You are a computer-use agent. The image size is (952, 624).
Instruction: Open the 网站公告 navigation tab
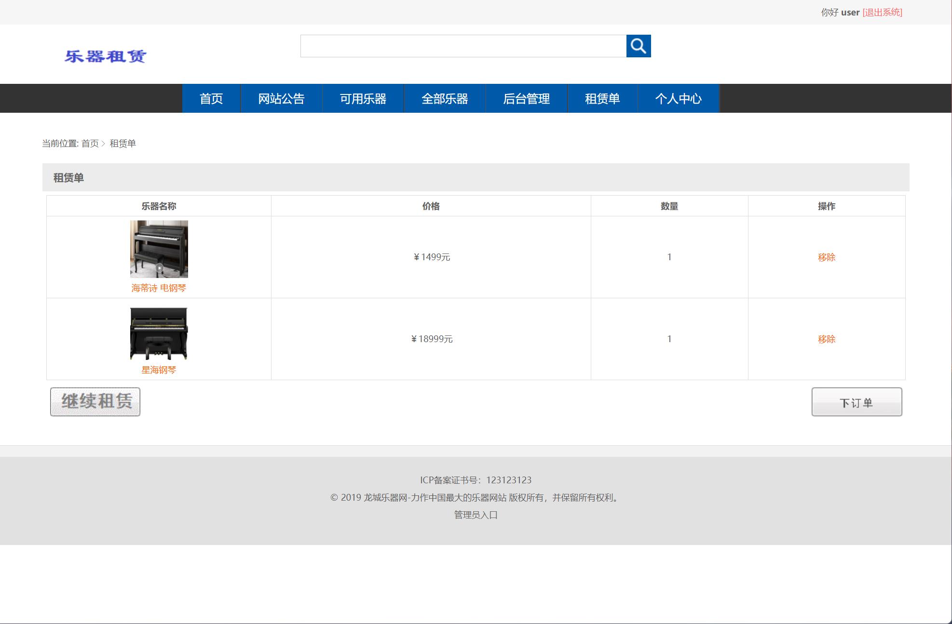(281, 99)
